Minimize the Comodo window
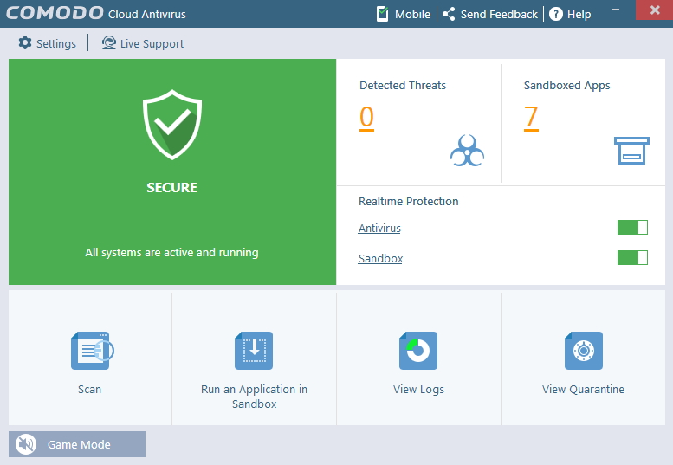 (616, 10)
